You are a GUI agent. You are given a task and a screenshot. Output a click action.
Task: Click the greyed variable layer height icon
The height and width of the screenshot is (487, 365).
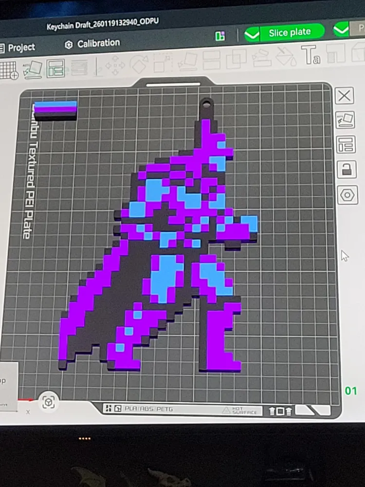tap(79, 67)
